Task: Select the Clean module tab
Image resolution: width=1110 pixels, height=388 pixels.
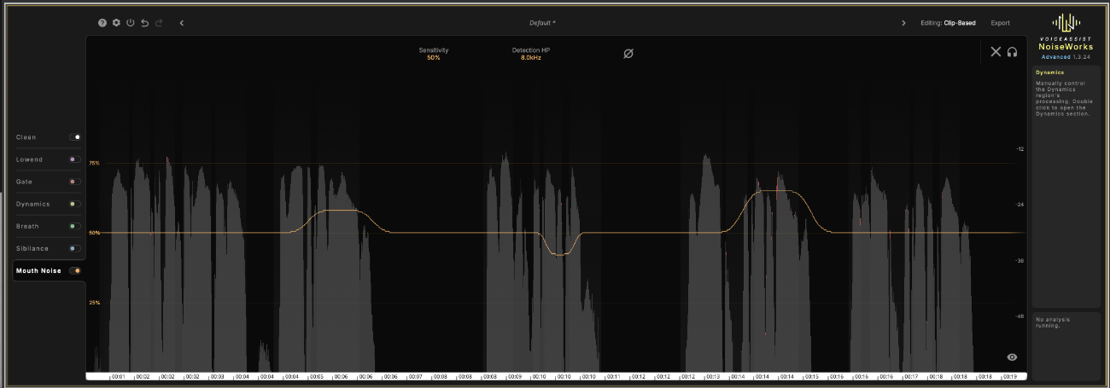Action: 26,137
